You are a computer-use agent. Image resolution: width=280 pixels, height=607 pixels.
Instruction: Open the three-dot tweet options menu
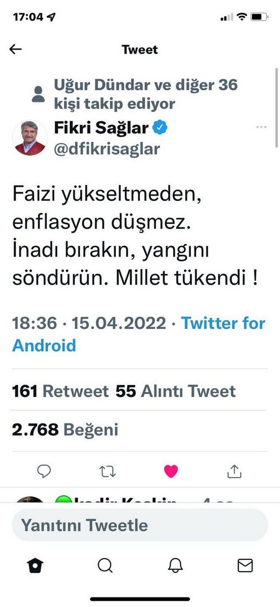[261, 127]
